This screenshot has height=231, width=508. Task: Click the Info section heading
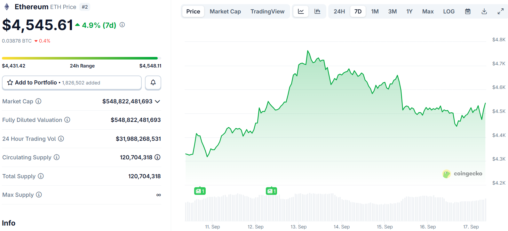coord(9,223)
